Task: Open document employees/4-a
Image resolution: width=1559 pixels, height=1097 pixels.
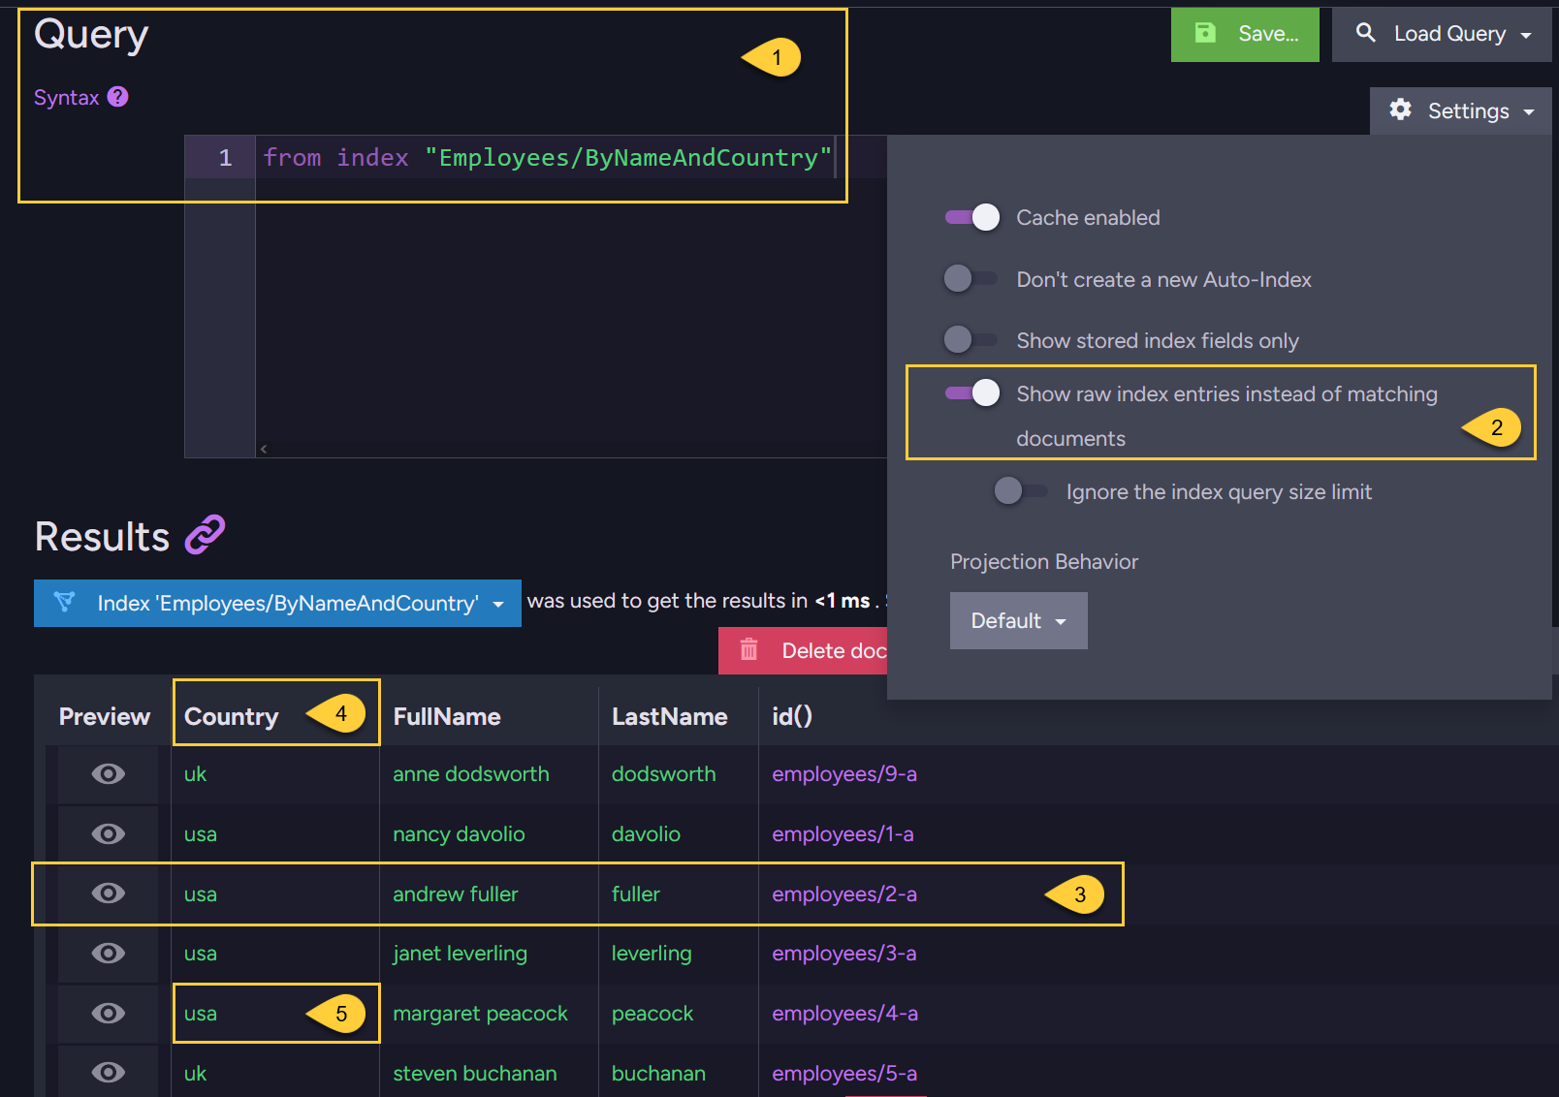Action: point(844,1013)
